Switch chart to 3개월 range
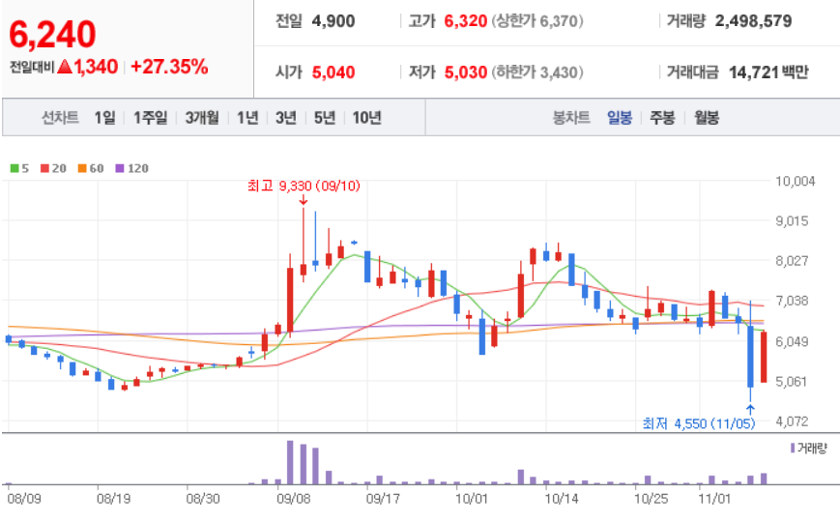Viewport: 840px width, 522px height. click(x=202, y=117)
